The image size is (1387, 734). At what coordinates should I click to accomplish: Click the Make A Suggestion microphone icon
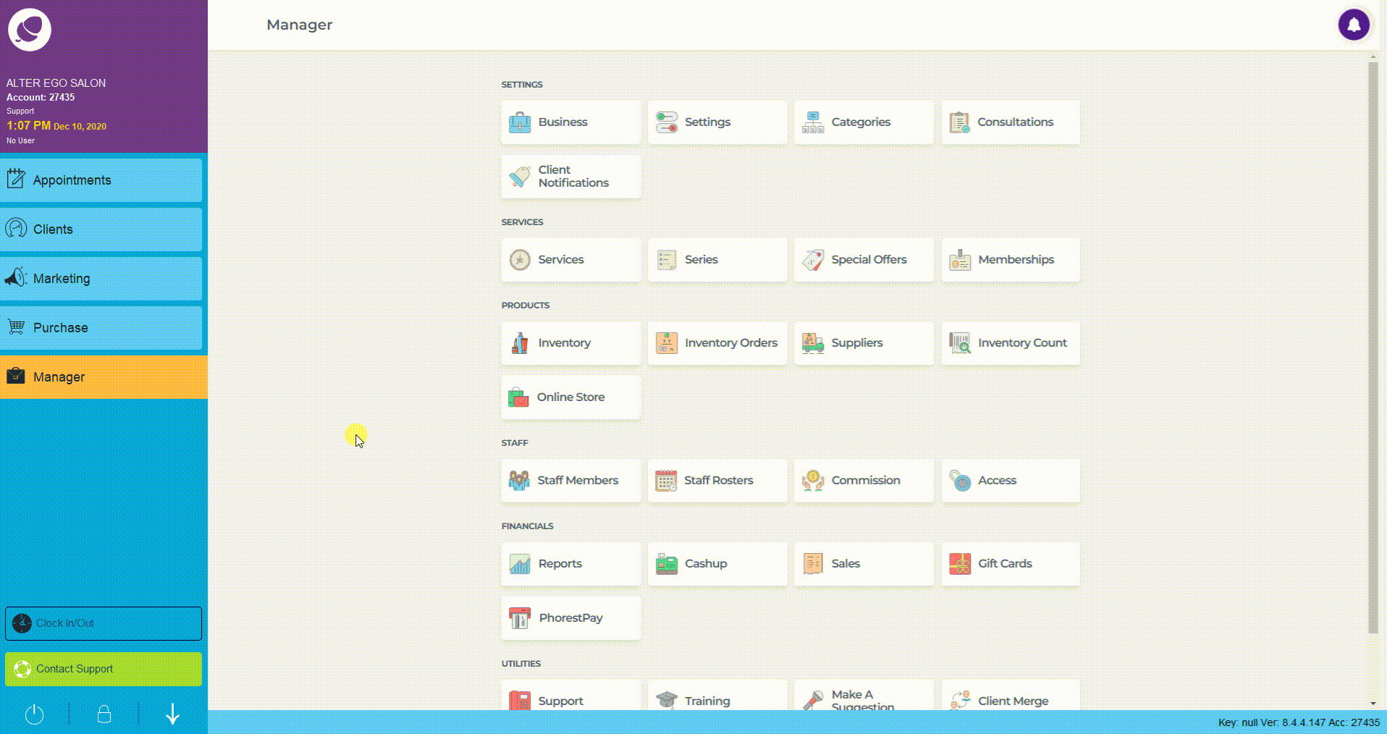pos(813,700)
